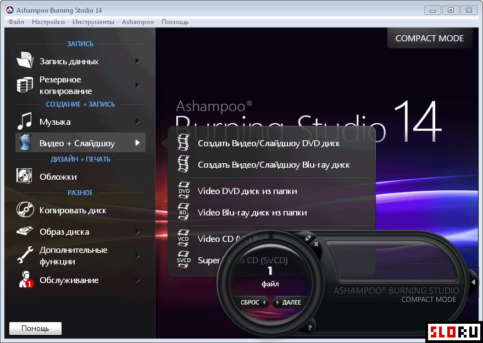Choose Video Blu-ray диск из папки
This screenshot has height=343, width=483.
pos(252,213)
